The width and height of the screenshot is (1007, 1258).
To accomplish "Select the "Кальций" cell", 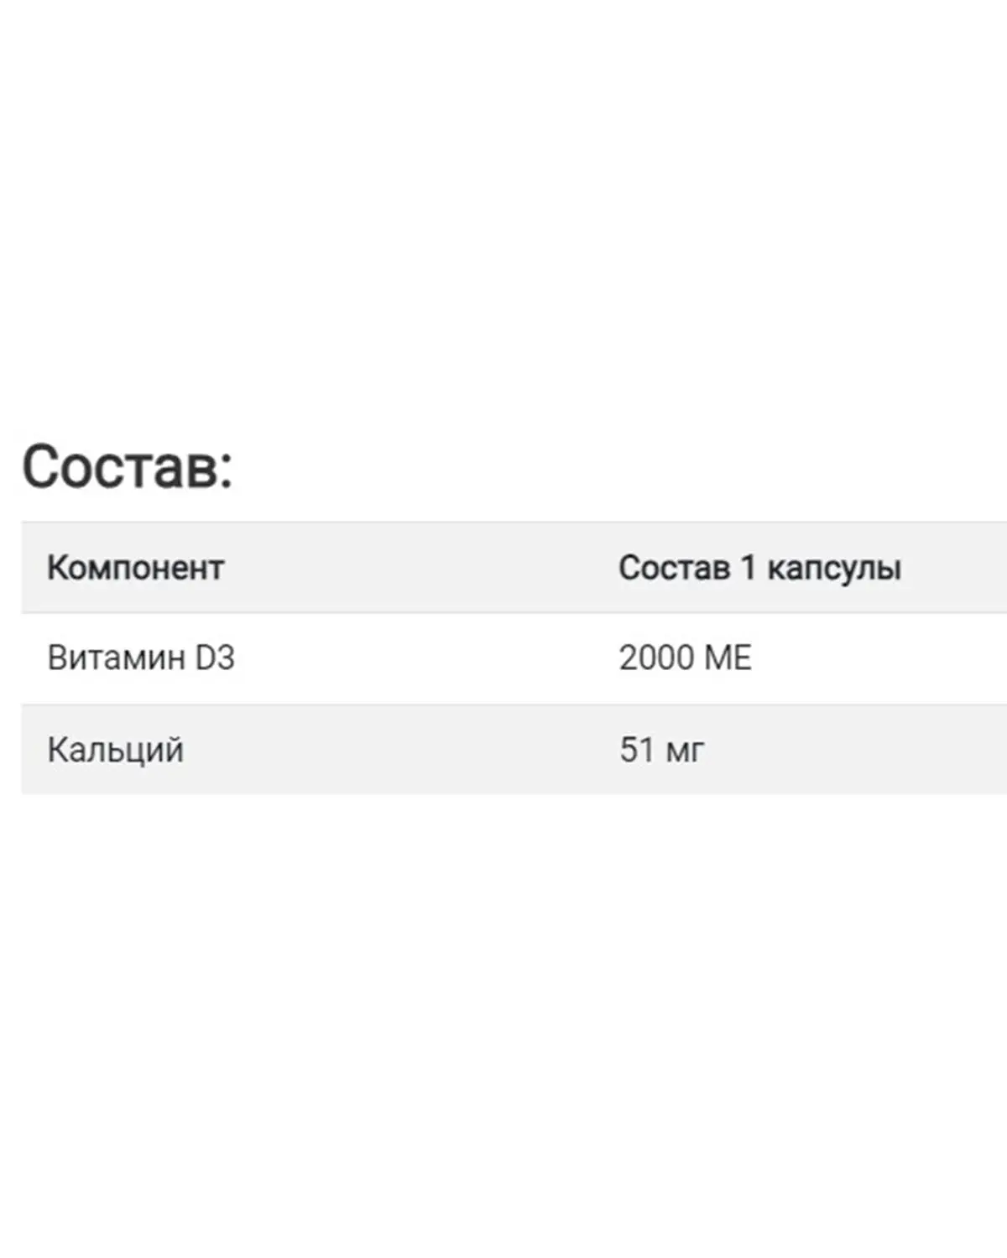I will tap(115, 749).
